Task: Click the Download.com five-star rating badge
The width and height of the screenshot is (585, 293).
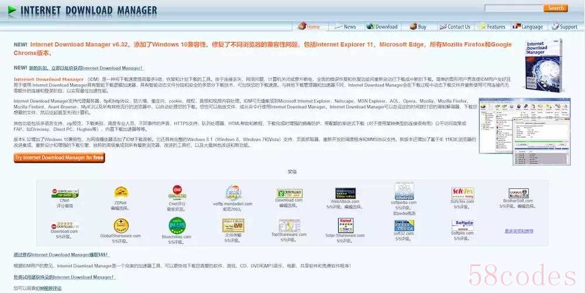Action: [65, 225]
